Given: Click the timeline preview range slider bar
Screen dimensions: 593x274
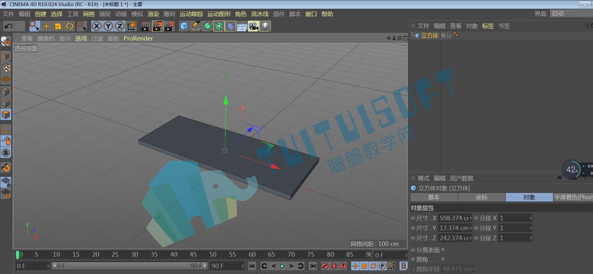Looking at the screenshot, I should 130,266.
